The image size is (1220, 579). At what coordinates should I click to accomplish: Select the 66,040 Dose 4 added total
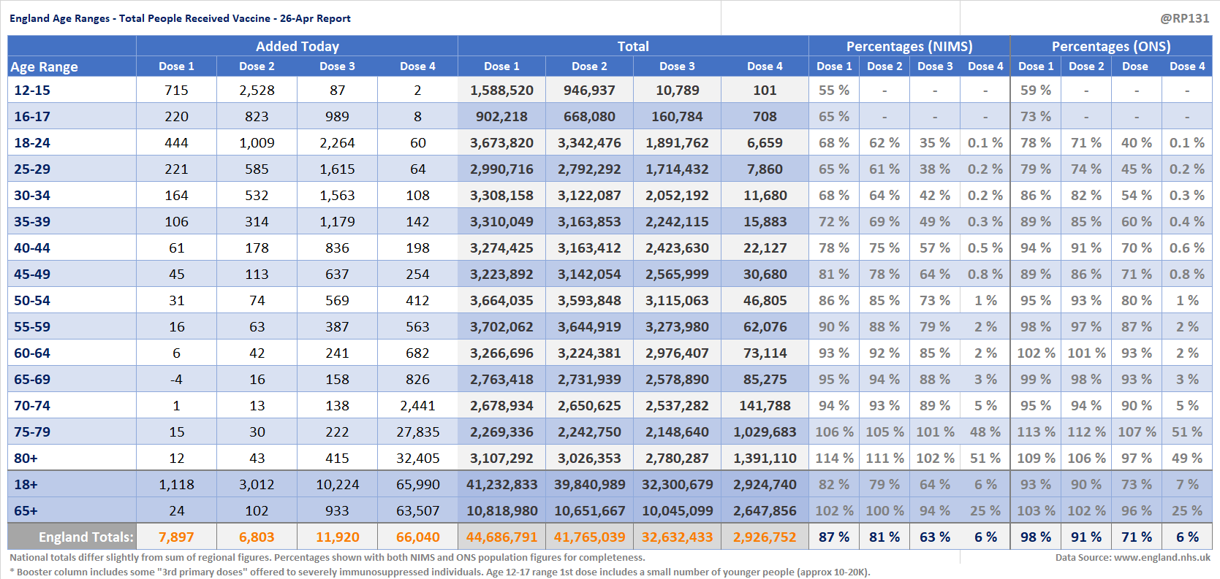click(417, 537)
